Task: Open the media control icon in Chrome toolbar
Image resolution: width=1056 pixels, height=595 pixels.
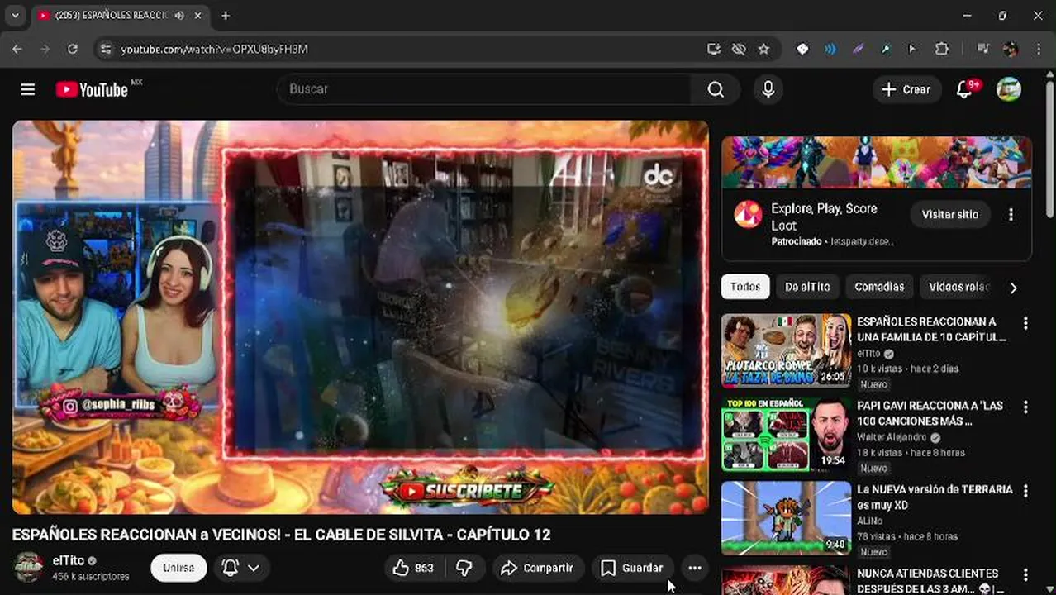Action: pos(982,49)
